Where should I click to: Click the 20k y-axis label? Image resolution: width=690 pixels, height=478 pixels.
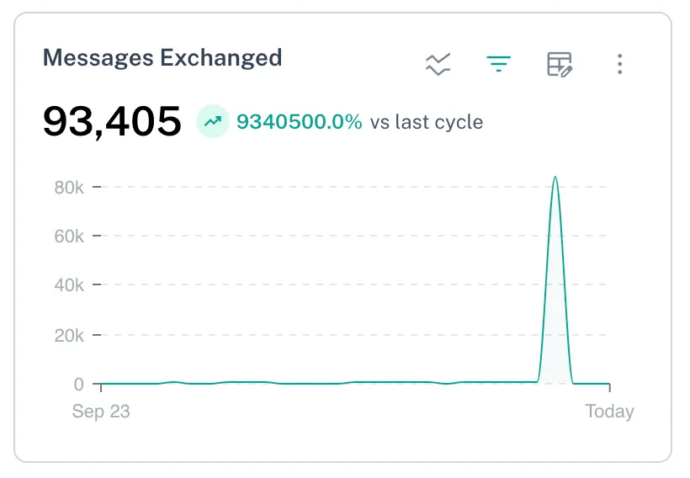(69, 335)
